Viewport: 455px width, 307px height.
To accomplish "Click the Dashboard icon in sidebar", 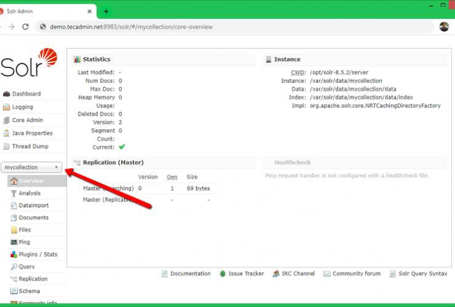I will coord(7,94).
